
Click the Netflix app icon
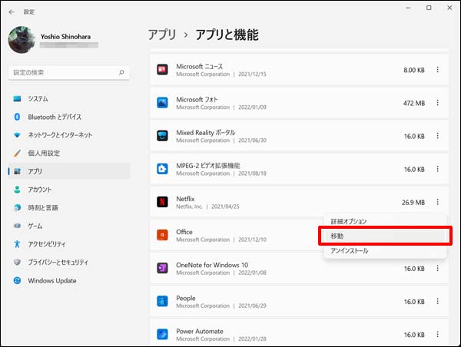[162, 203]
